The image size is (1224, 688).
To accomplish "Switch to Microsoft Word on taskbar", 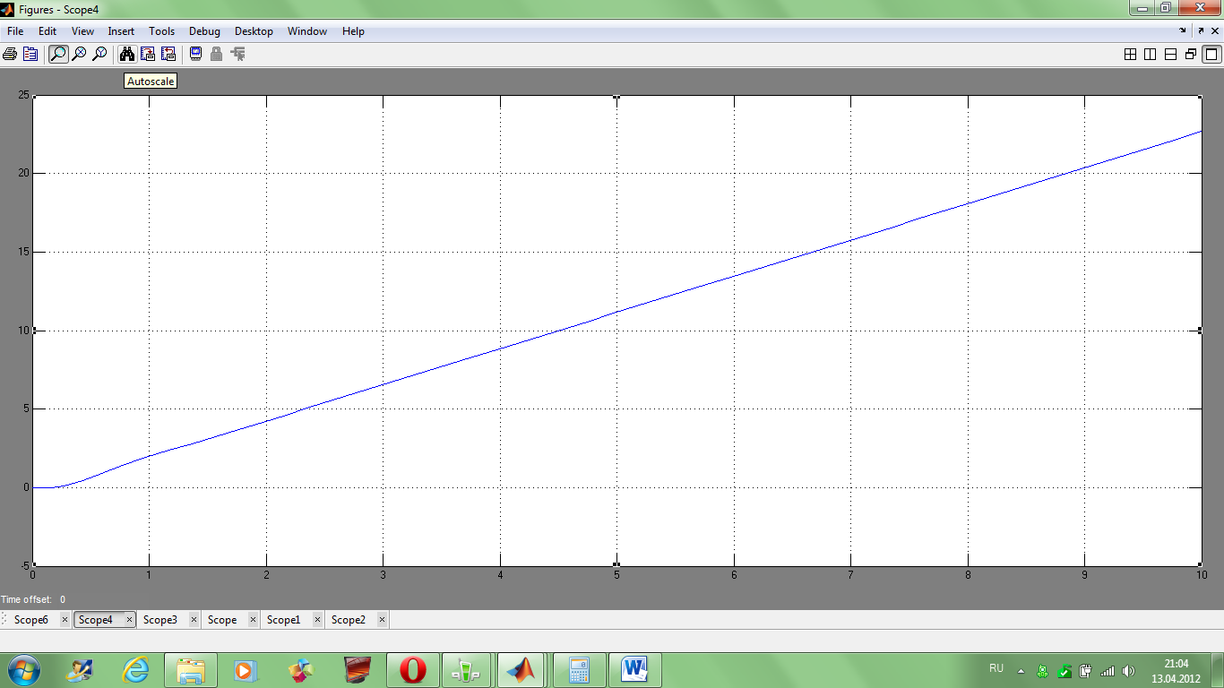I will click(x=634, y=669).
